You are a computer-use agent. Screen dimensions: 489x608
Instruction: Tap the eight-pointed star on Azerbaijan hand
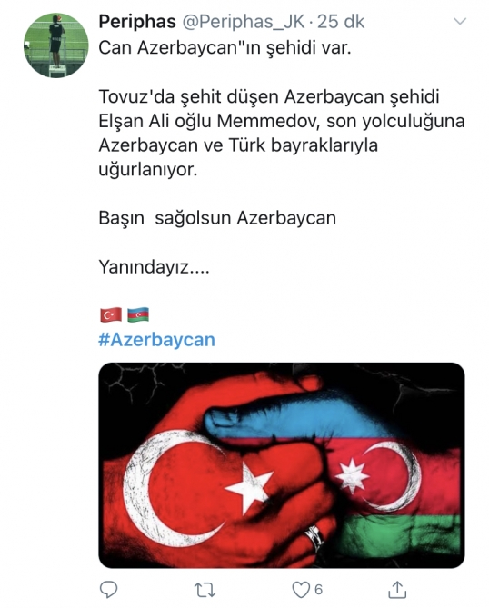tap(352, 476)
